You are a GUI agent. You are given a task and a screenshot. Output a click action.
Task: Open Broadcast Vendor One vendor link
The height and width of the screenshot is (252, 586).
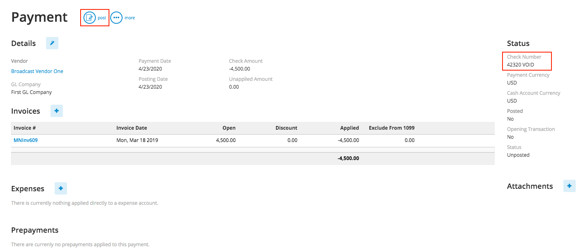tap(37, 71)
